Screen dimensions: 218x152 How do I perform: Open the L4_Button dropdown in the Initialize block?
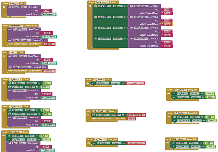pos(104,38)
